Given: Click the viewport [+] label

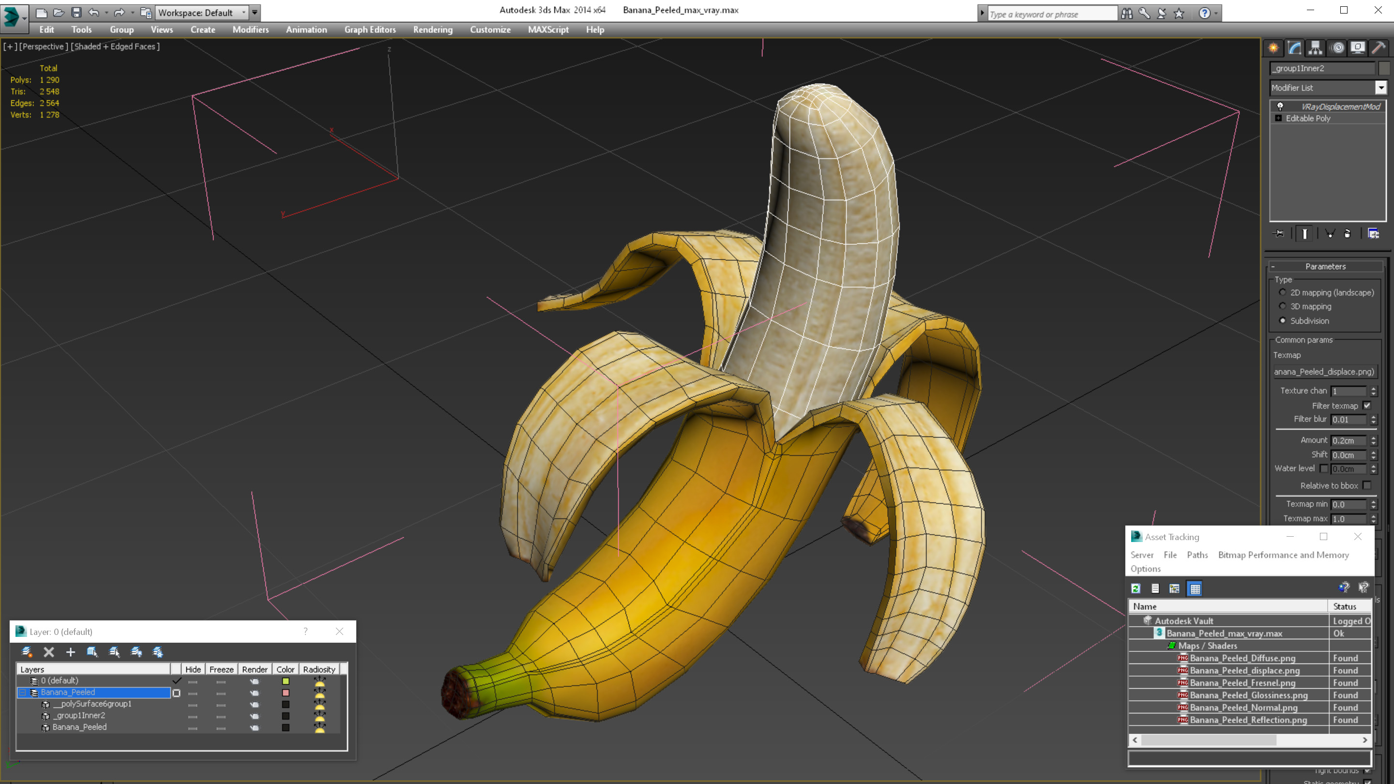Looking at the screenshot, I should [x=10, y=46].
